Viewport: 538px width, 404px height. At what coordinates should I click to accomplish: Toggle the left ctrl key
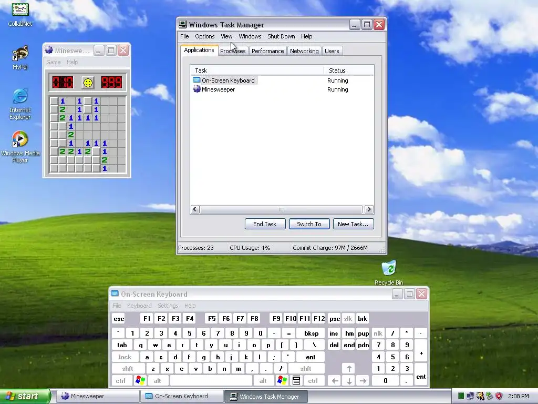pyautogui.click(x=120, y=381)
